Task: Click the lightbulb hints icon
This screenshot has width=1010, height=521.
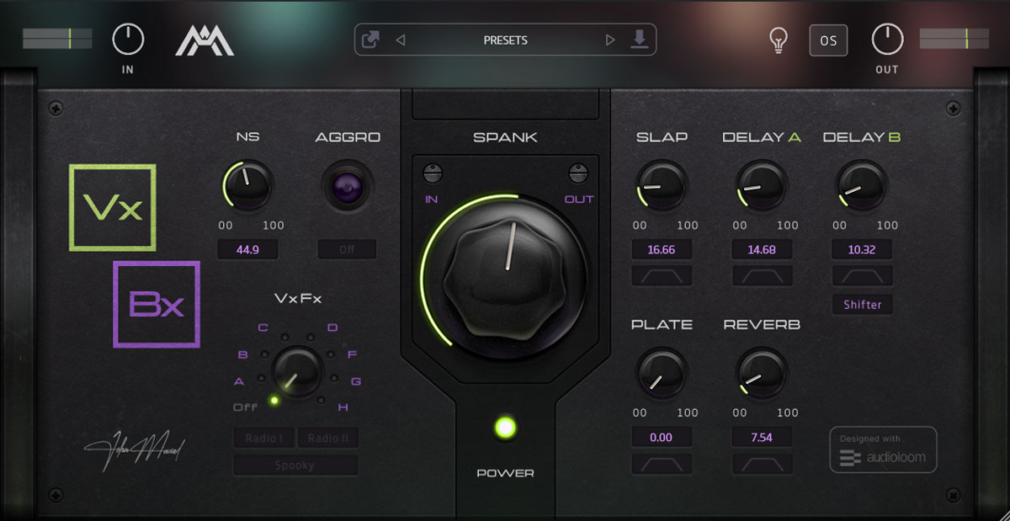Action: point(779,40)
